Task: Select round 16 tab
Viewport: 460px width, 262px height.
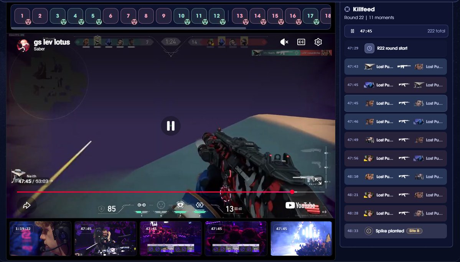Action: [x=293, y=16]
